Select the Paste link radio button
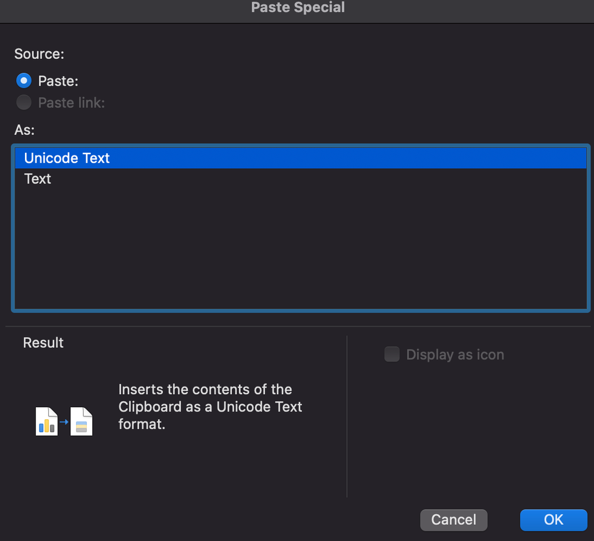 pos(24,103)
